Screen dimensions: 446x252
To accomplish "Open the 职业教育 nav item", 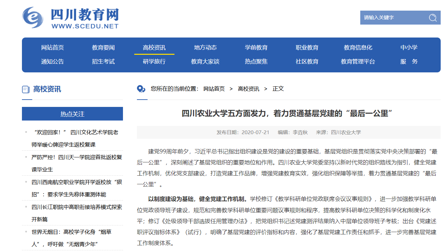I will tap(307, 47).
